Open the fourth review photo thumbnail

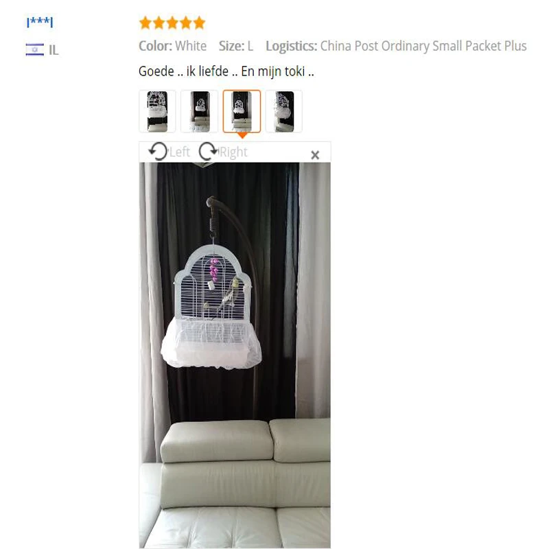point(284,111)
